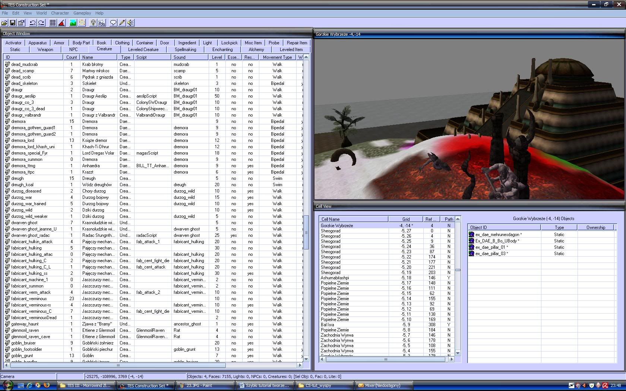Switch to the Leveled Creature tab

[x=143, y=50]
